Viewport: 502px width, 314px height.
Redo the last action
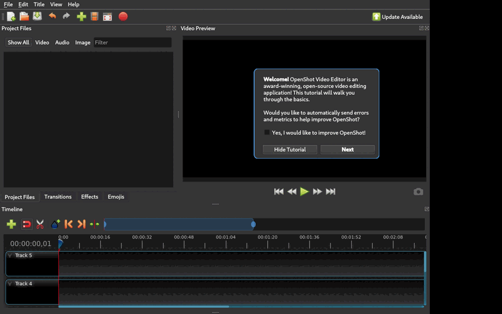67,16
